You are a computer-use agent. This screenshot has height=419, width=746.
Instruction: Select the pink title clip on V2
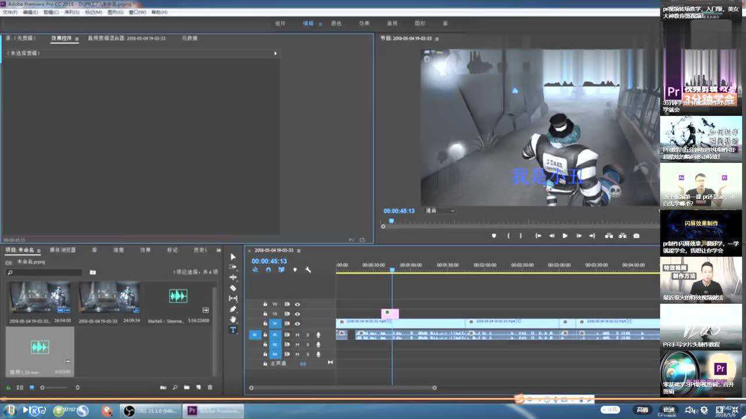(390, 314)
